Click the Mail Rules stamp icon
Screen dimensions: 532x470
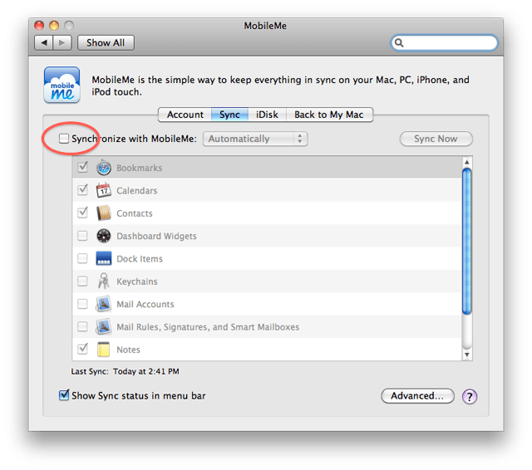click(x=103, y=326)
